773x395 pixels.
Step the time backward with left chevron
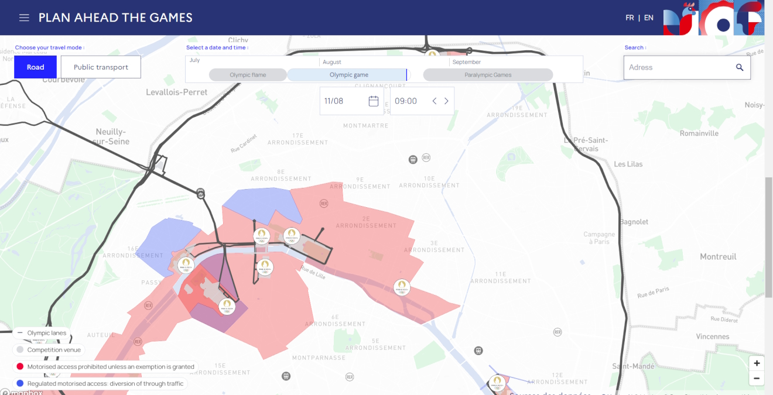(434, 101)
